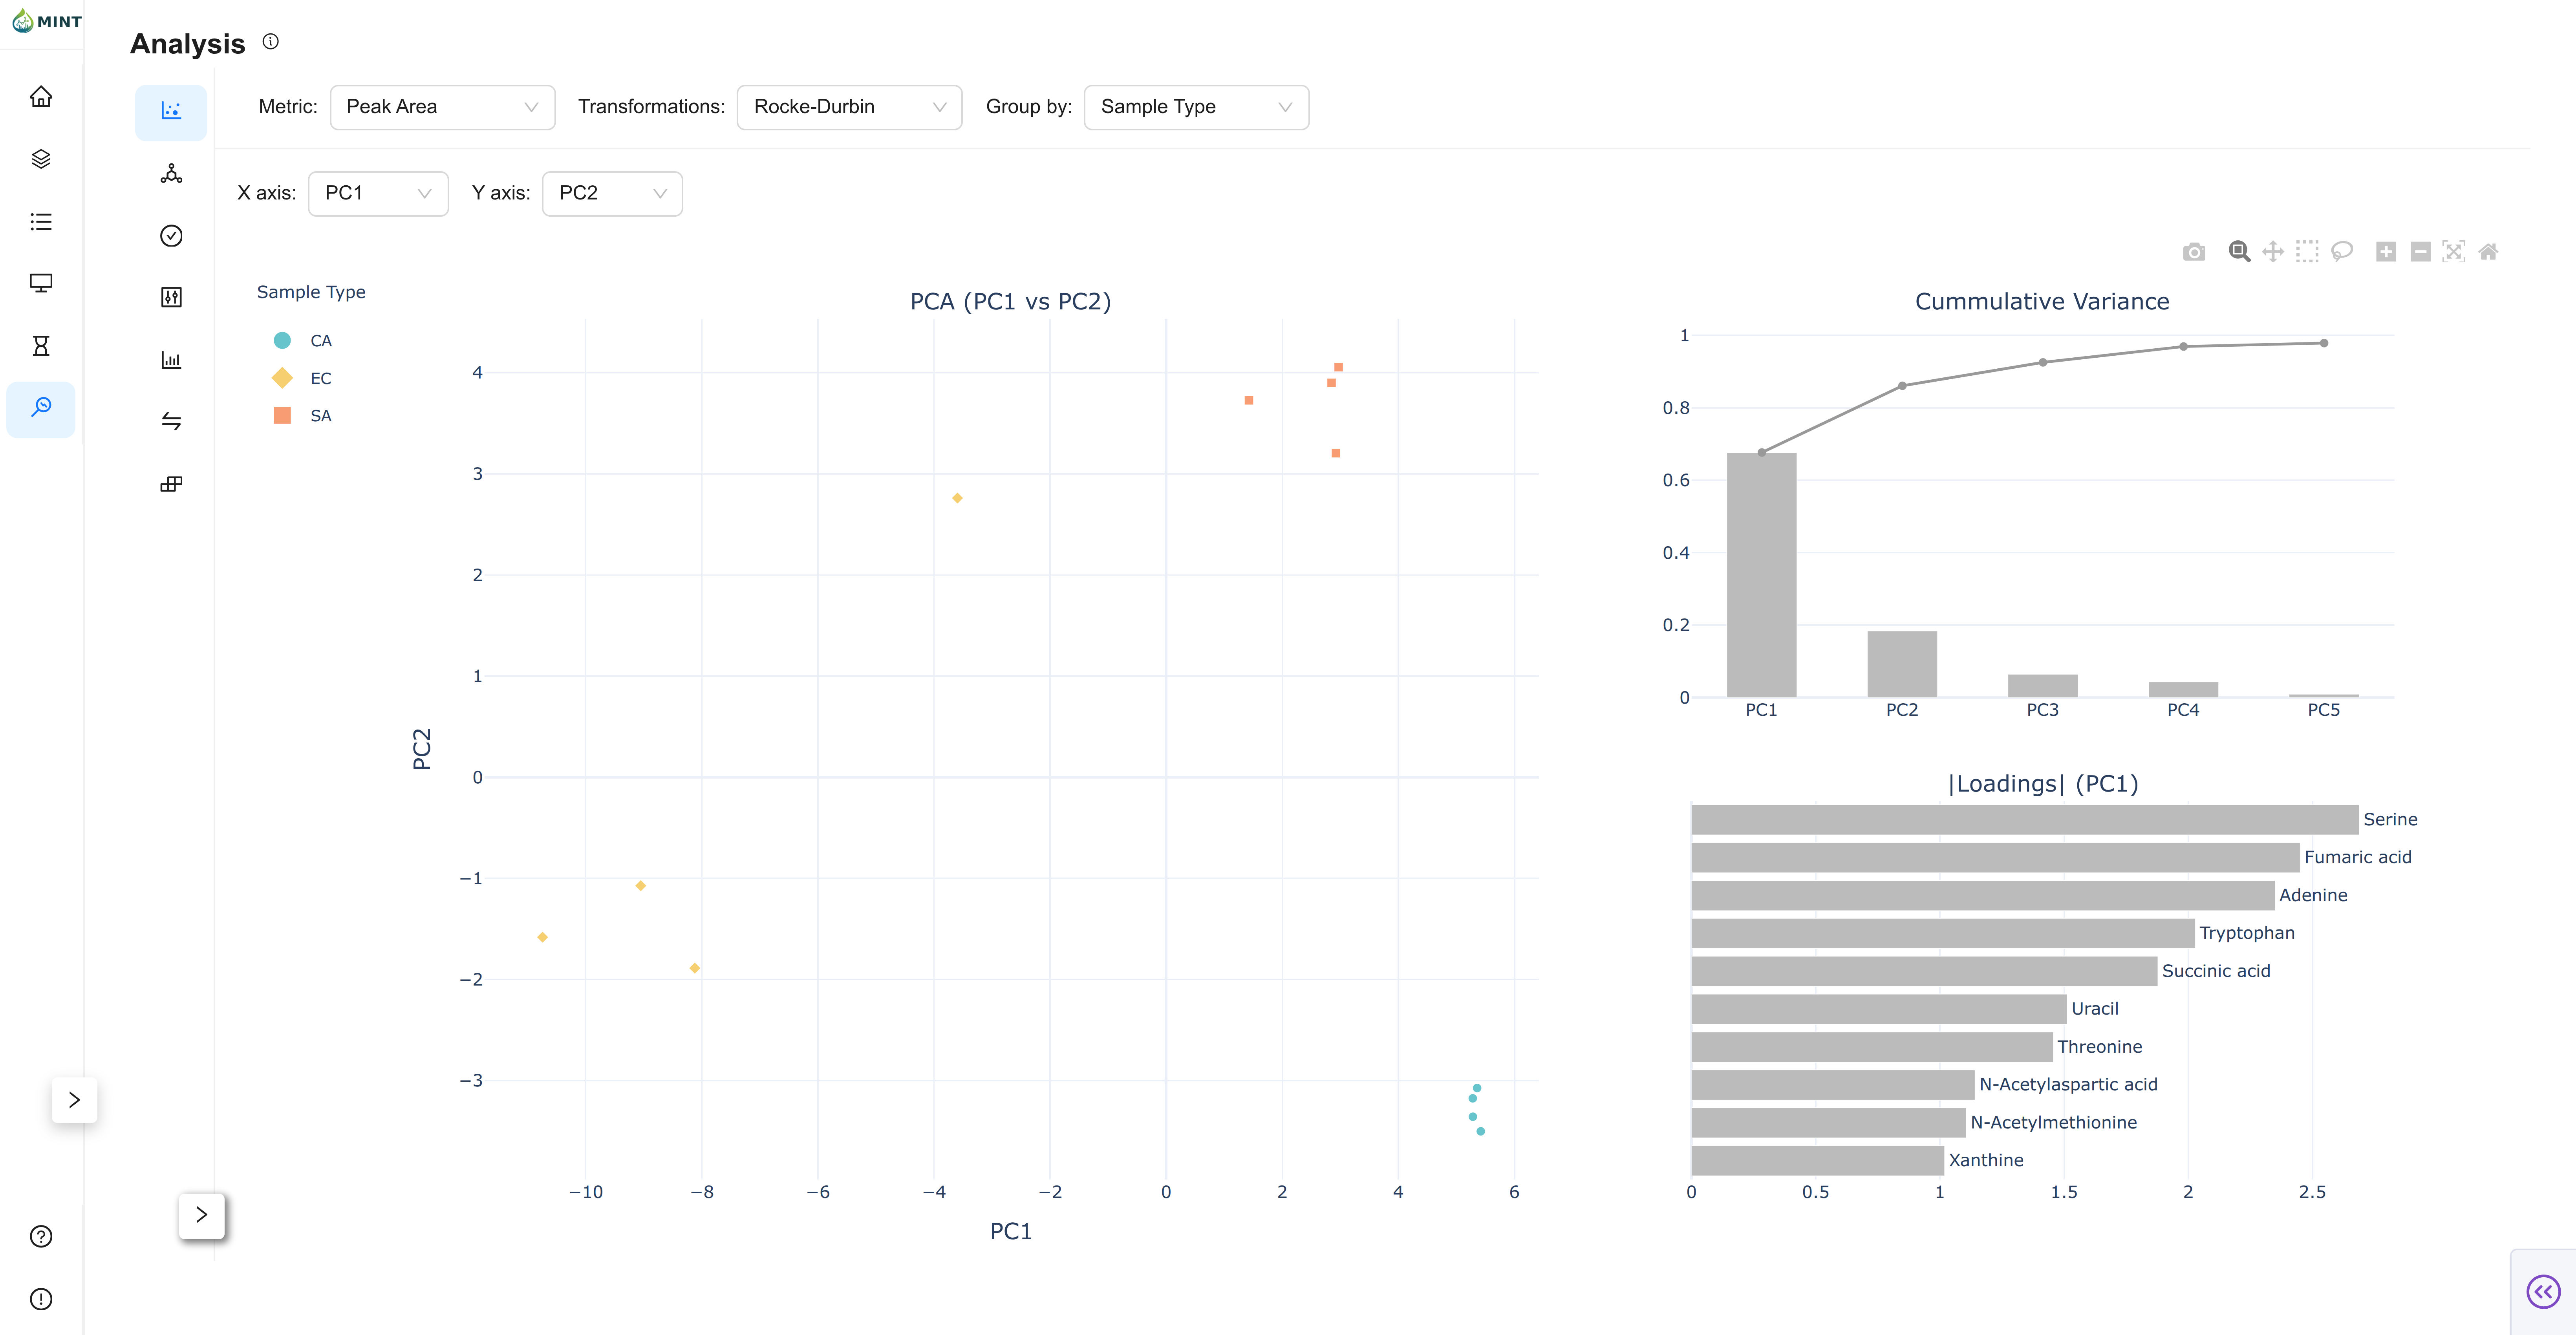Select the Plotly zoom tool
2576x1335 pixels.
pos(2239,252)
